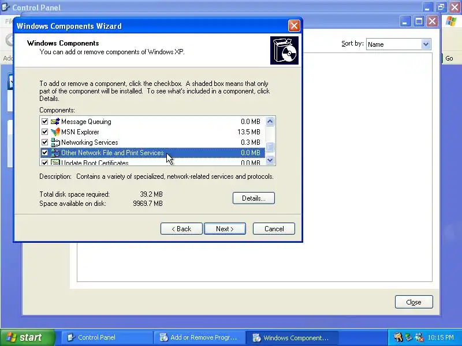This screenshot has height=346, width=462.
Task: Uncheck the Message Queuing checkbox
Action: click(x=44, y=122)
